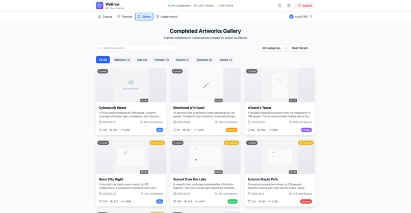Viewport: 411px width, 213px height.
Task: Filter by Abstract (1) category chip
Action: pos(122,60)
